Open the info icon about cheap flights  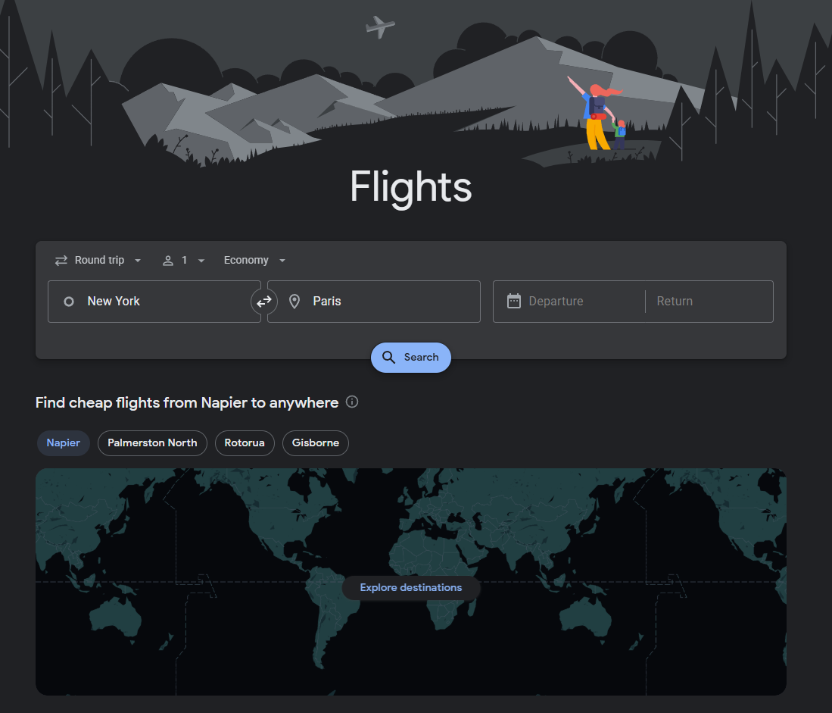coord(351,402)
